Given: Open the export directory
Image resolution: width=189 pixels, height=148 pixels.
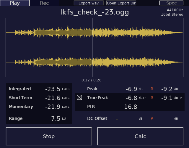Looking at the screenshot, I should point(121,3).
